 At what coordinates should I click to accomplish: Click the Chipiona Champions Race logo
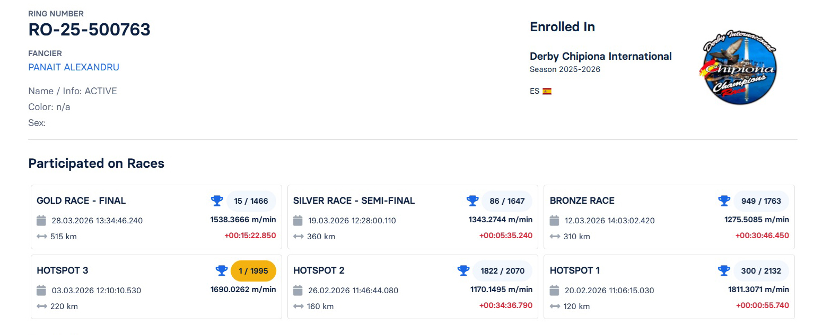tap(738, 67)
